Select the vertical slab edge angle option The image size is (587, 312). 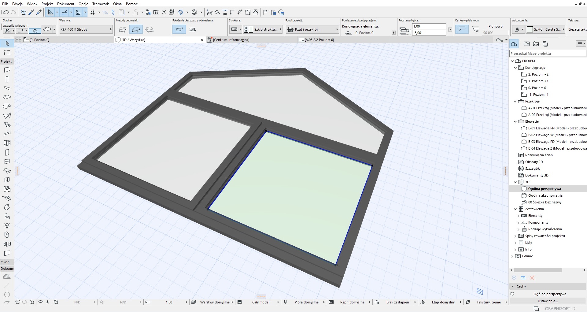(462, 29)
